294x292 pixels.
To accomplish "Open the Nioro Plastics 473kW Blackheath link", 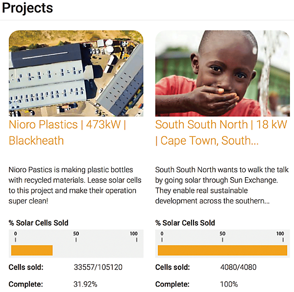I will click(x=67, y=133).
